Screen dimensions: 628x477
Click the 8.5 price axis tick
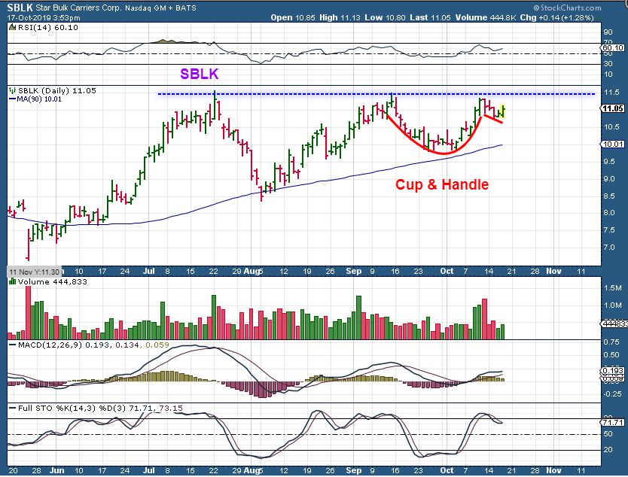pos(610,196)
